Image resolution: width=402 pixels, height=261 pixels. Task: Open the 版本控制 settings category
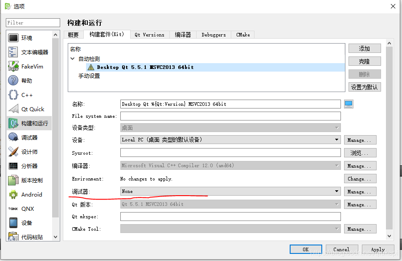pos(29,181)
